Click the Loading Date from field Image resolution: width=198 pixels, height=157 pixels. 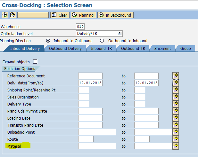[90, 118]
